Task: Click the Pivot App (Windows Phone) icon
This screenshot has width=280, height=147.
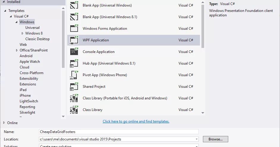Action: (74, 75)
